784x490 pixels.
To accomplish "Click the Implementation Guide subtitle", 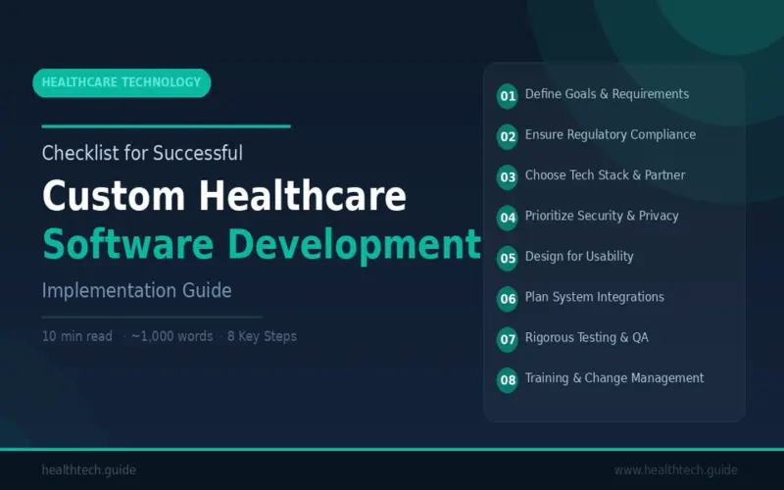I will (x=136, y=291).
